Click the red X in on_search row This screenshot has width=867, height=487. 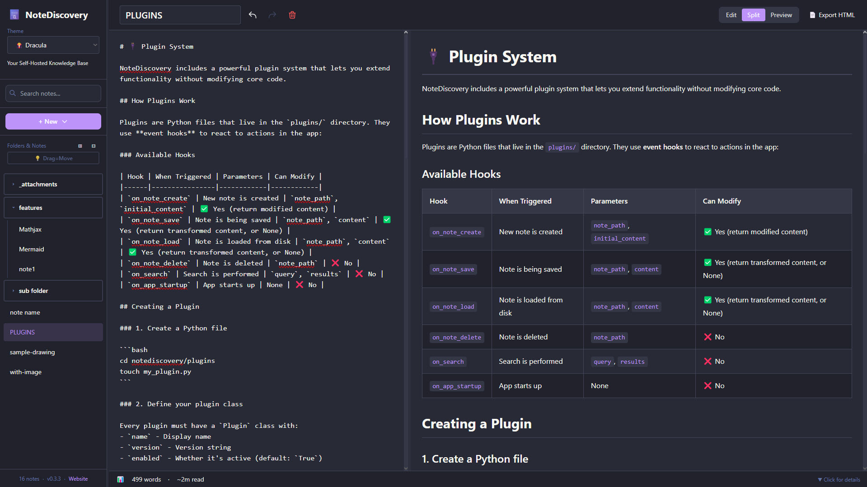708,362
